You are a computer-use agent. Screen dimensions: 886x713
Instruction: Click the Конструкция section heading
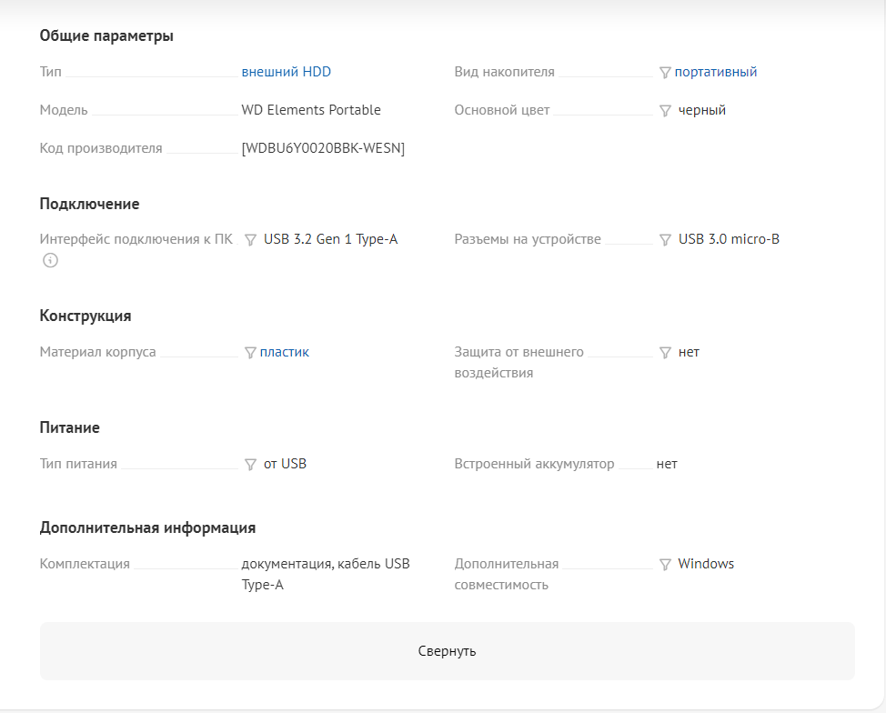click(86, 316)
